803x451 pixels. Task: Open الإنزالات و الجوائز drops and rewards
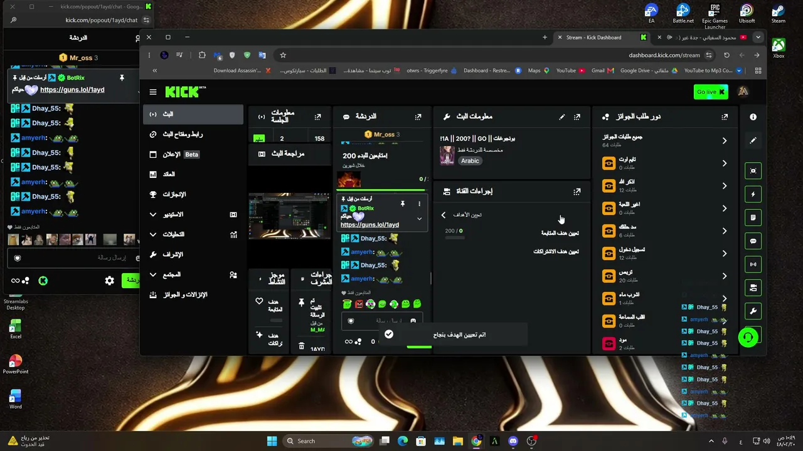coord(193,294)
